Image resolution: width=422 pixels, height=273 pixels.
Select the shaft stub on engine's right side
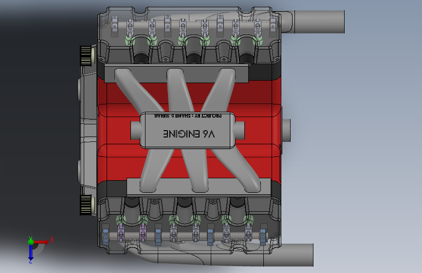[286, 130]
